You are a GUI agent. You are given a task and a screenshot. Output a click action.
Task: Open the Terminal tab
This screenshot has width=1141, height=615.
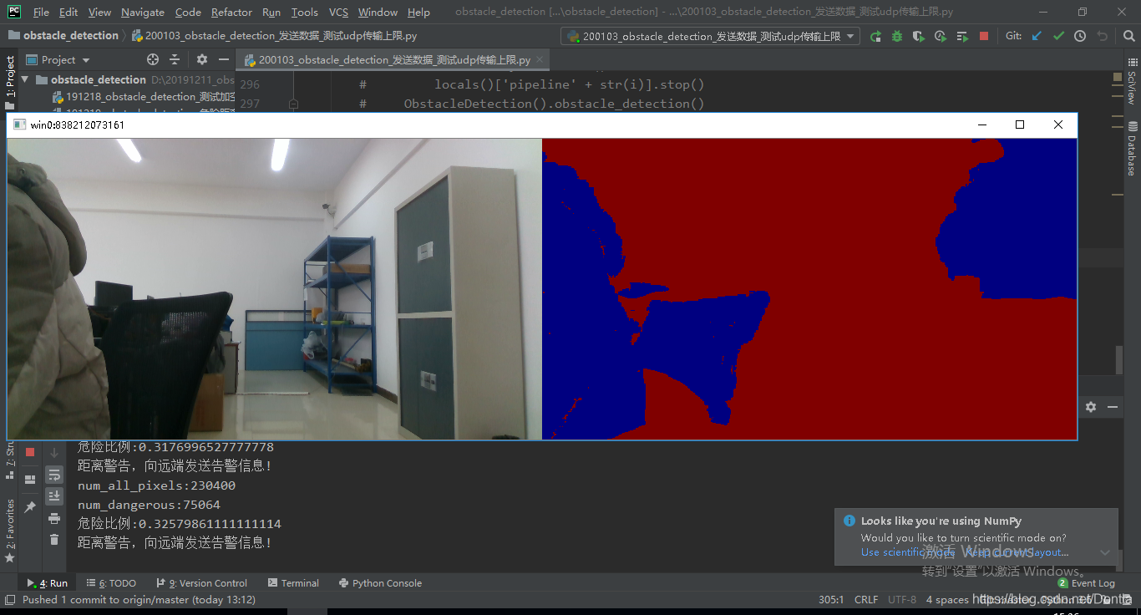pos(294,583)
